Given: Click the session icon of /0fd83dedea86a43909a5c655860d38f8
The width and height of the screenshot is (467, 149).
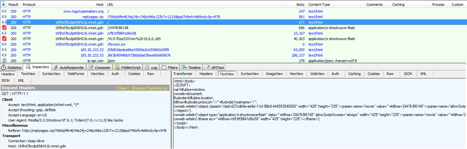Looking at the screenshot, I should (4, 50).
